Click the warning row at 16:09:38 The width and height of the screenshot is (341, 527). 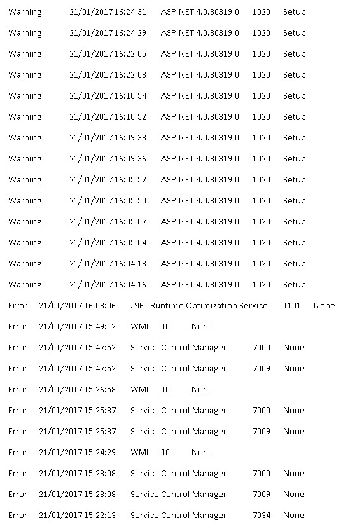pos(157,138)
